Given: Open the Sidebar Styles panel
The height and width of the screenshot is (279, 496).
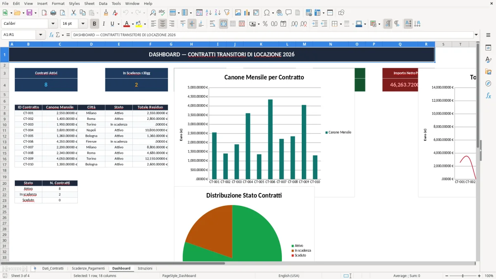Looking at the screenshot, I should (488, 60).
